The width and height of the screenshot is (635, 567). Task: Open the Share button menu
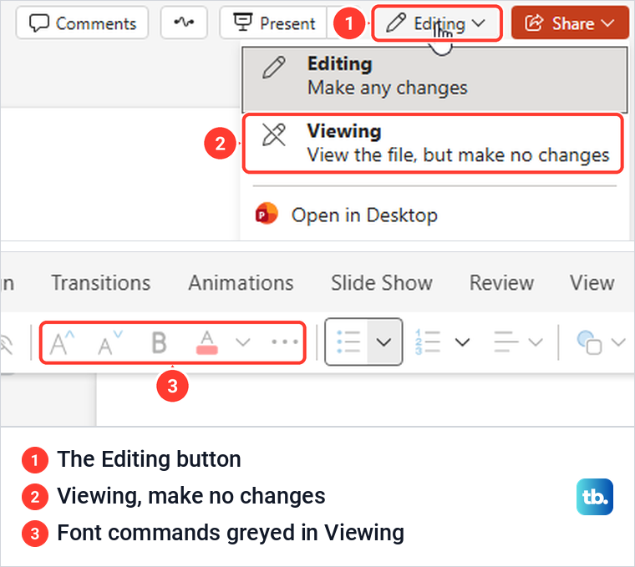[x=570, y=23]
